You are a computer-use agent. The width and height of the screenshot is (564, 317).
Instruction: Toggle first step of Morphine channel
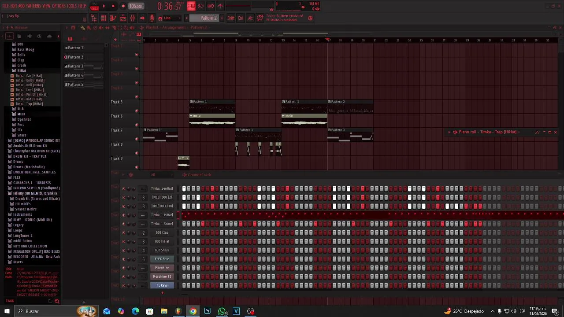184,268
